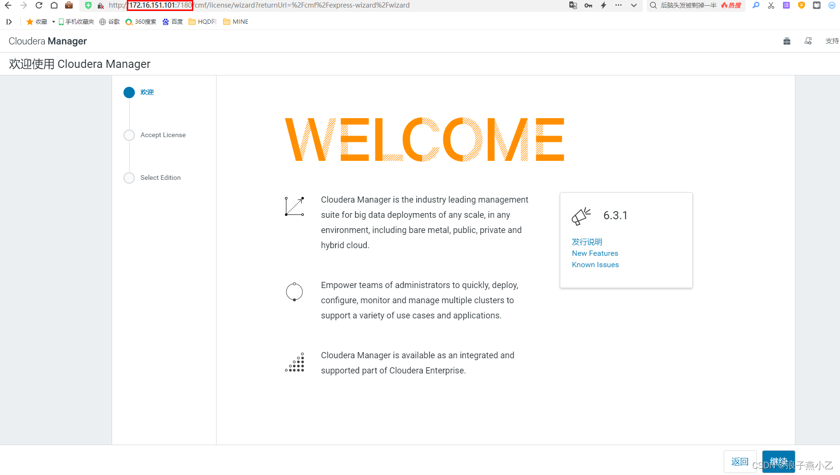Click the 返回 back button
This screenshot has height=475, width=840.
point(740,462)
